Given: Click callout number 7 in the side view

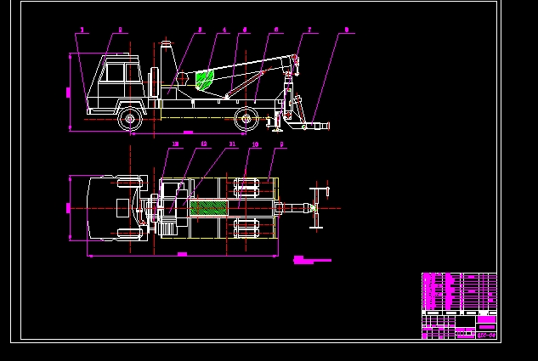Looking at the screenshot, I should click(x=309, y=31).
